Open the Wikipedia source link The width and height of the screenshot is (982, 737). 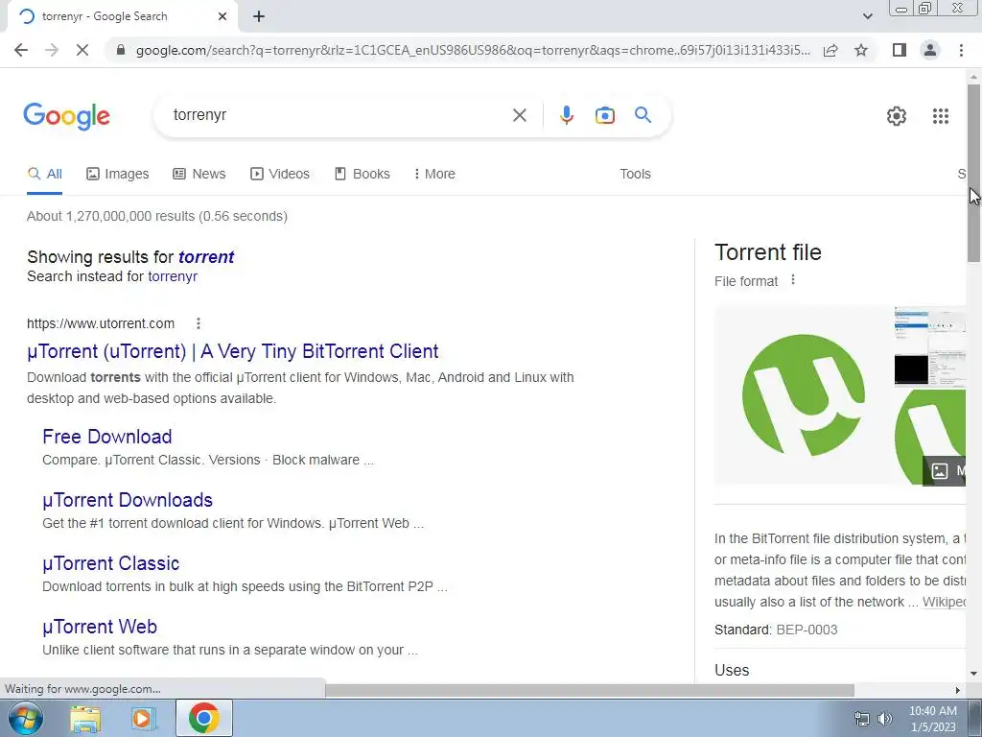944,603
